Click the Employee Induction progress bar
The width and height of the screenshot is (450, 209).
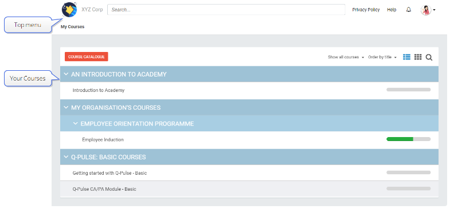coord(408,139)
